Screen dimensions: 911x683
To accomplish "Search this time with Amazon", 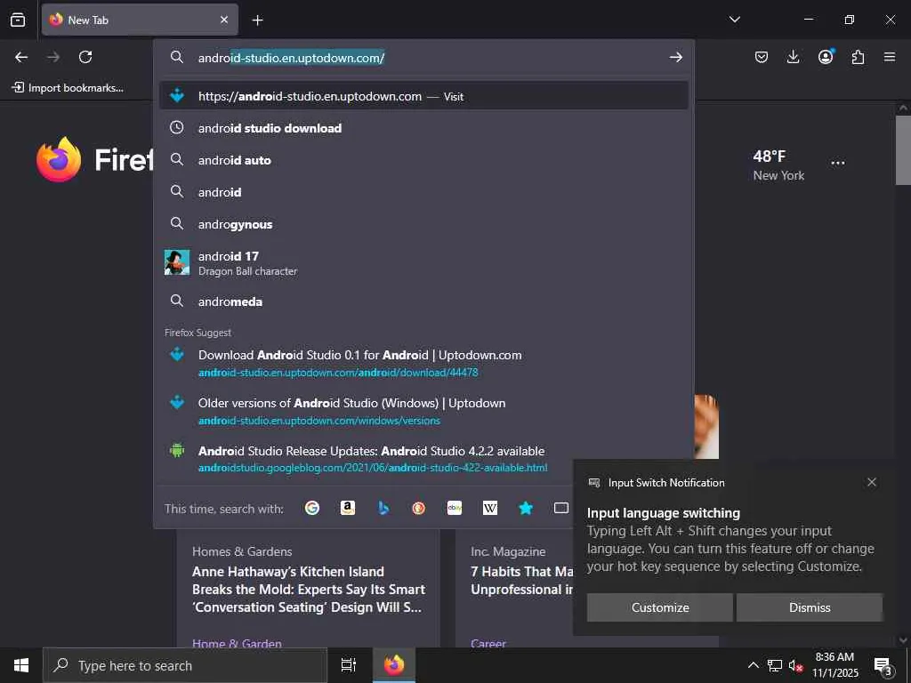I will 348,508.
